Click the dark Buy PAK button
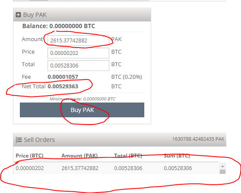This screenshot has height=193, width=241. click(82, 110)
